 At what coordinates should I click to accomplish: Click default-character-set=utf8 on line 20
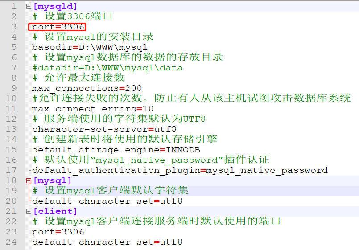pyautogui.click(x=107, y=201)
